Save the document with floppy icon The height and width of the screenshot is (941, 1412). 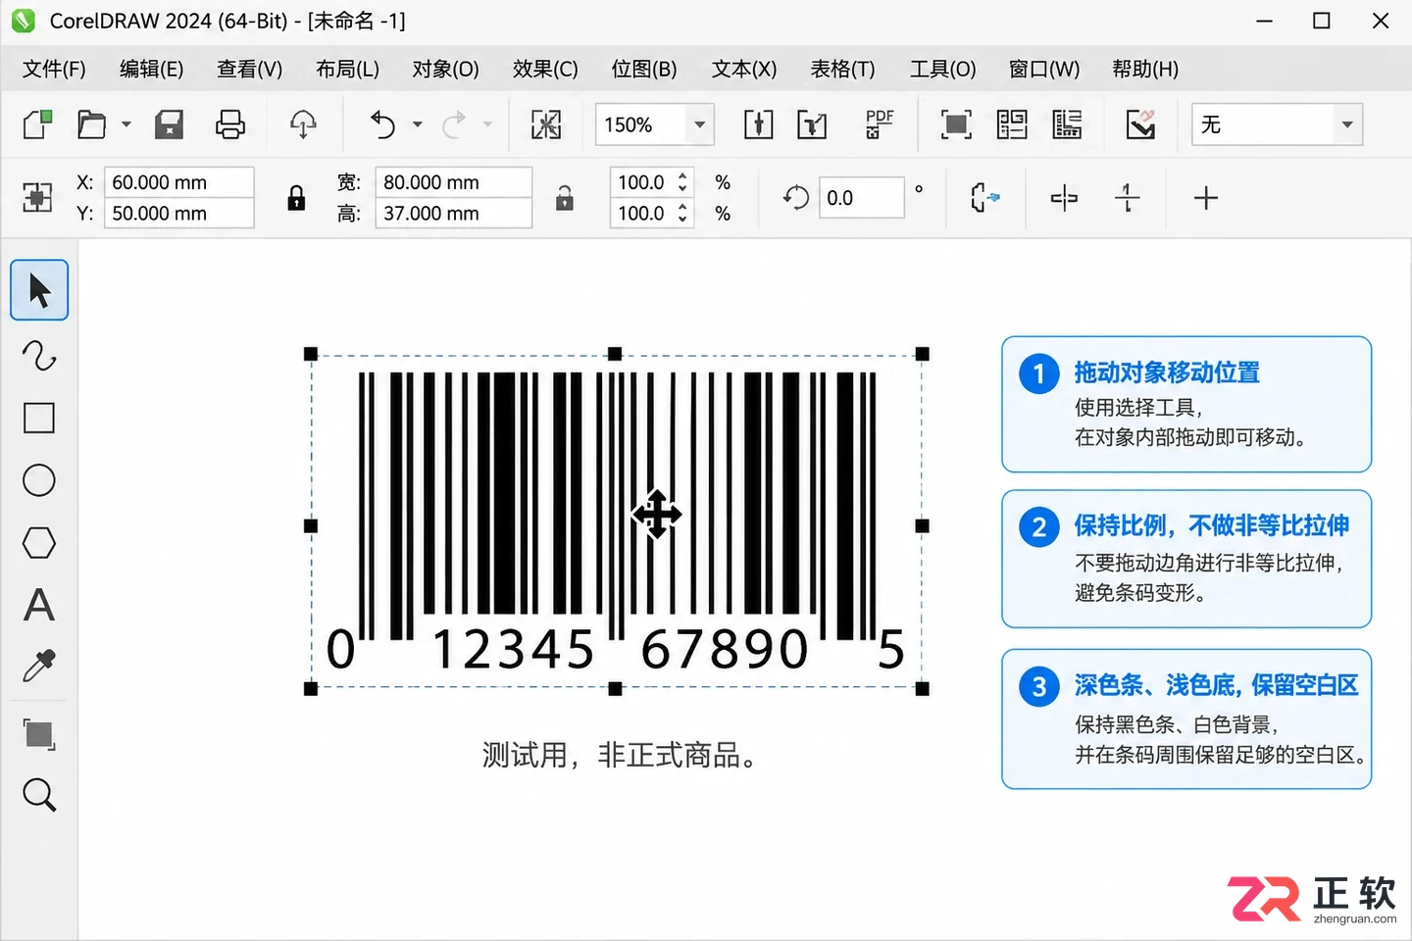click(170, 124)
